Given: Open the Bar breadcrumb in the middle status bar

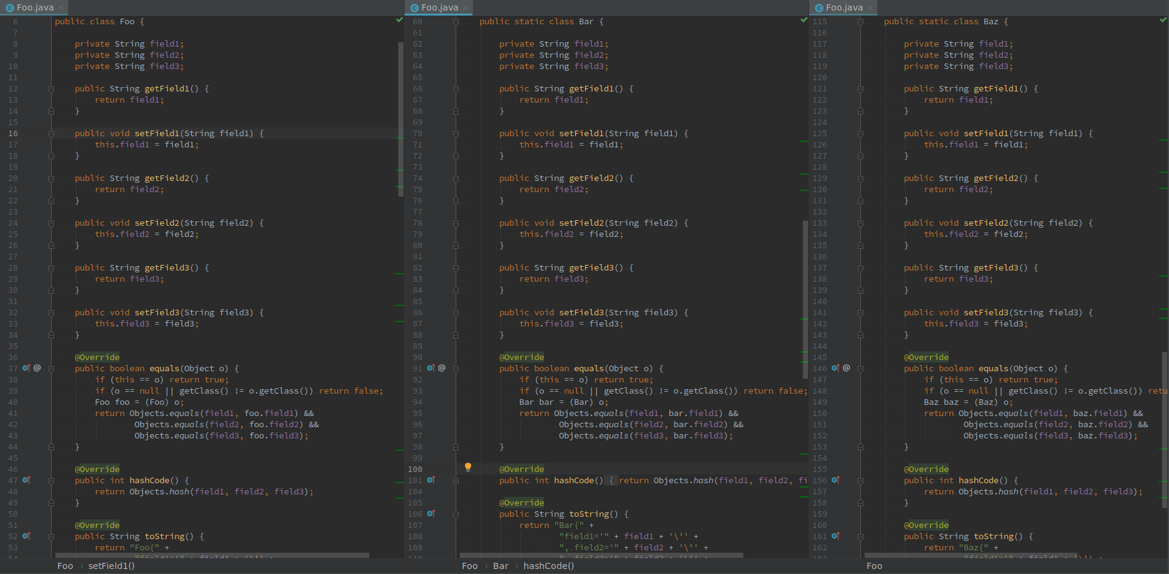Looking at the screenshot, I should click(x=500, y=566).
